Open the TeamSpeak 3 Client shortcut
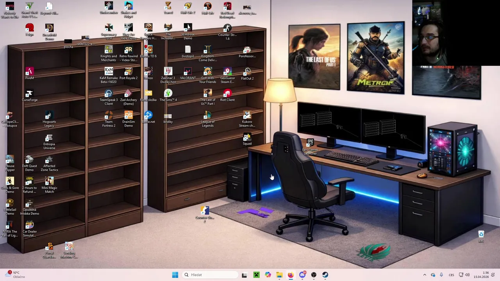This screenshot has height=281, width=500. [x=109, y=97]
